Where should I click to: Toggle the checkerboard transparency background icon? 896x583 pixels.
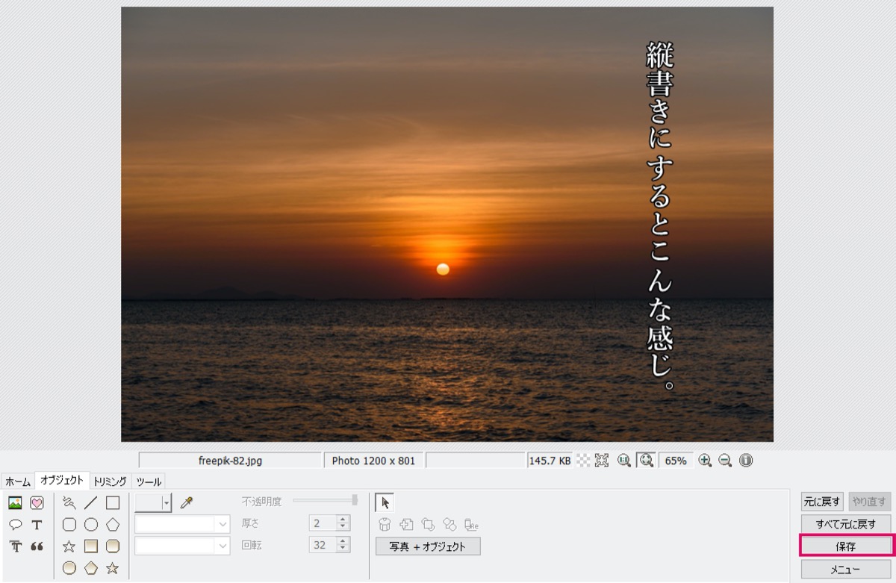pyautogui.click(x=583, y=461)
